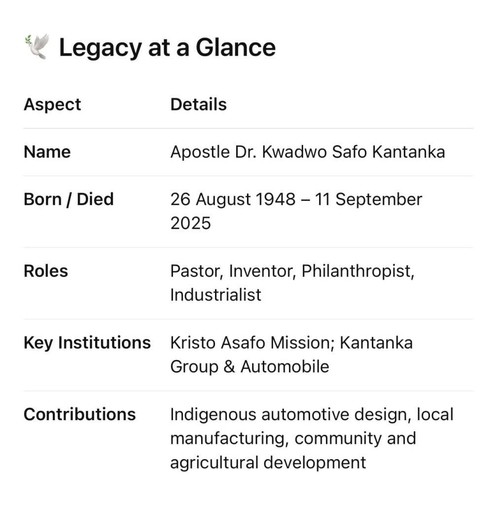Image resolution: width=497 pixels, height=505 pixels.
Task: Select the '26 August 1948' date text
Action: point(233,199)
